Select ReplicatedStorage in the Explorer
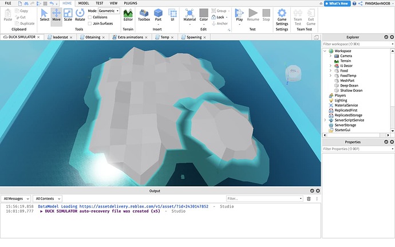This screenshot has width=395, height=247. tap(348, 115)
